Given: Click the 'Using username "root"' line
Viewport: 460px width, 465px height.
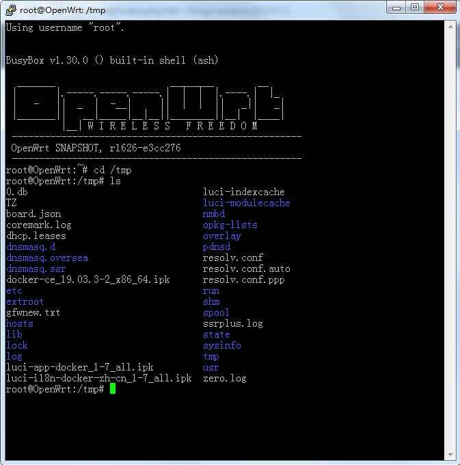Looking at the screenshot, I should pyautogui.click(x=65, y=27).
